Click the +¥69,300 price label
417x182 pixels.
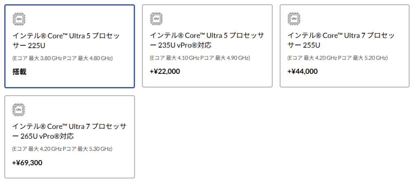tap(27, 163)
